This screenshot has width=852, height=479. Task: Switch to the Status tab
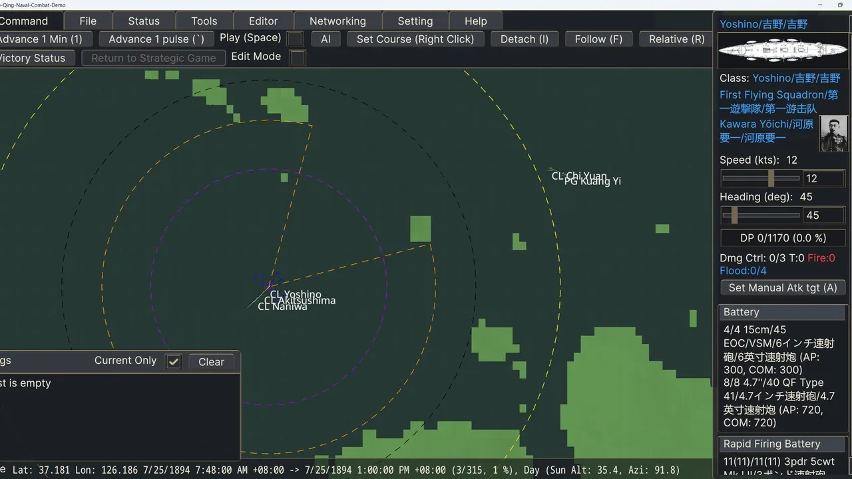[144, 21]
